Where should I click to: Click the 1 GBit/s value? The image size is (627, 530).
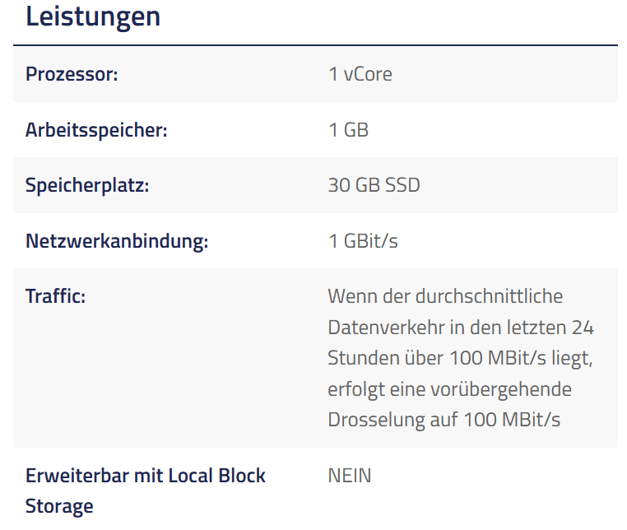click(x=363, y=241)
